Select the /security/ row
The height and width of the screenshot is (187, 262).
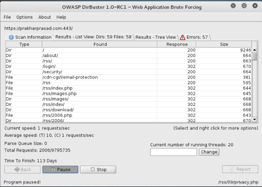[x=128, y=72]
